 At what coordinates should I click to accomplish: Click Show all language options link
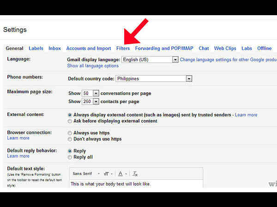point(93,66)
